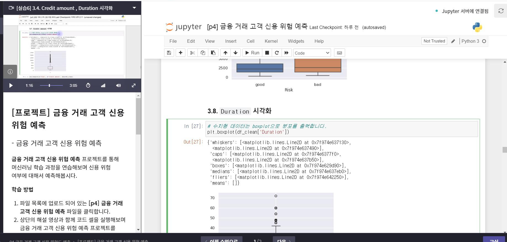
Task: Move the selected cell down
Action: pos(236,53)
